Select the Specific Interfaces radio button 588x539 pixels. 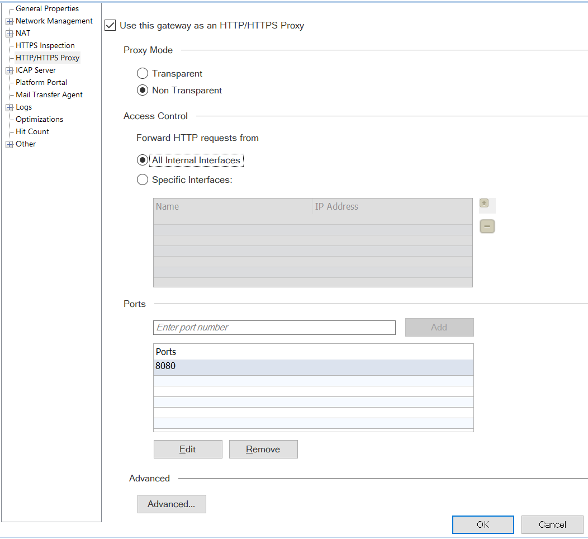tap(143, 179)
